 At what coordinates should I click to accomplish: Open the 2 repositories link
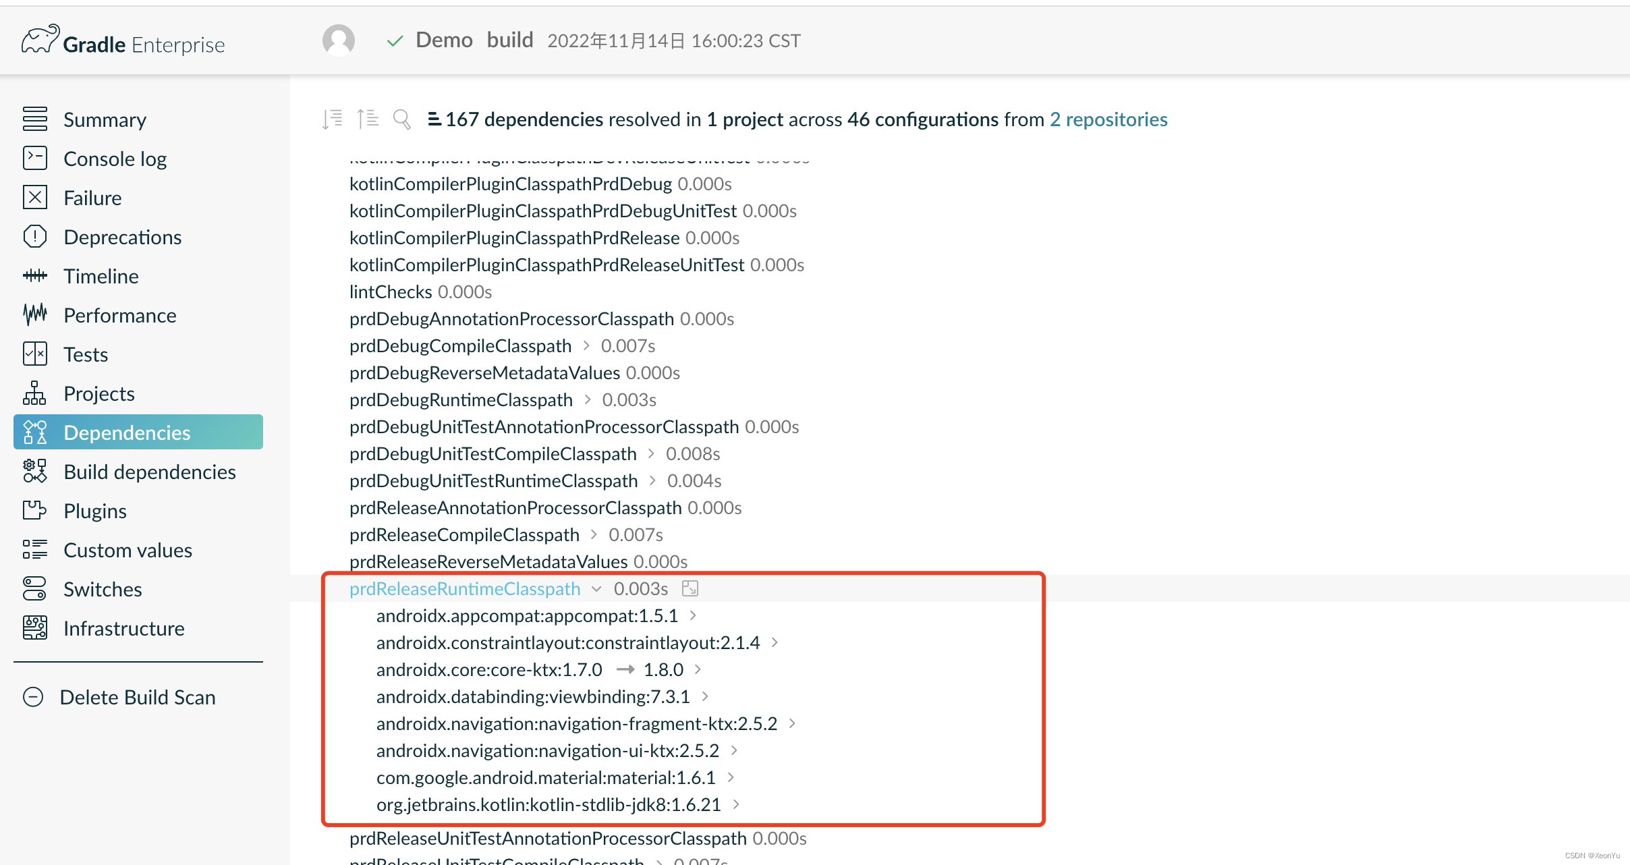1108,119
